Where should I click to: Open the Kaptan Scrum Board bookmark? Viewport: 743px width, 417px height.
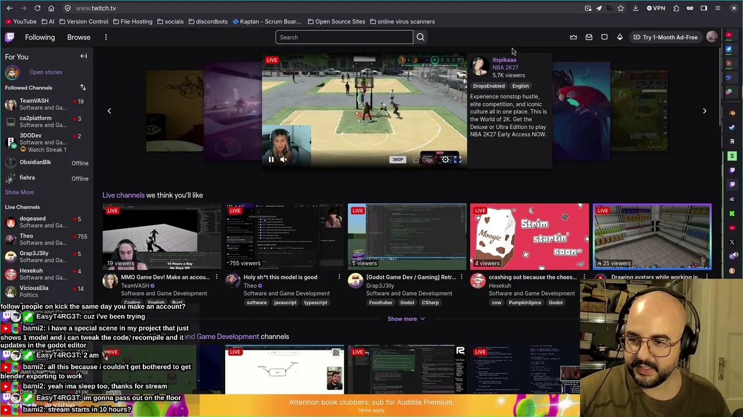(266, 21)
